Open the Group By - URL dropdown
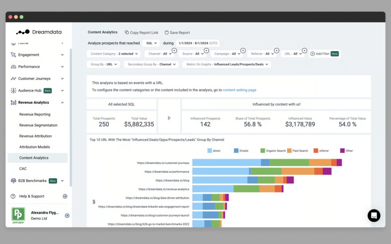The image size is (391, 244). coord(103,64)
